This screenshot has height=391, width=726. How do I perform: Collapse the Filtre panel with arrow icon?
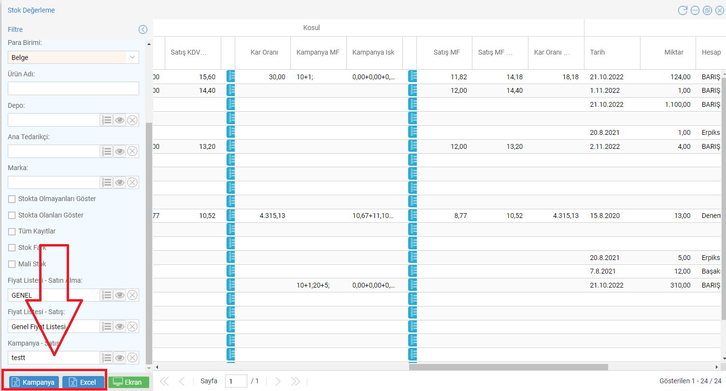point(143,29)
